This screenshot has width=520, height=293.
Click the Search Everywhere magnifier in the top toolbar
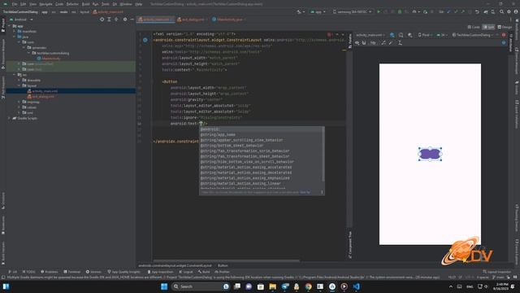pos(501,11)
